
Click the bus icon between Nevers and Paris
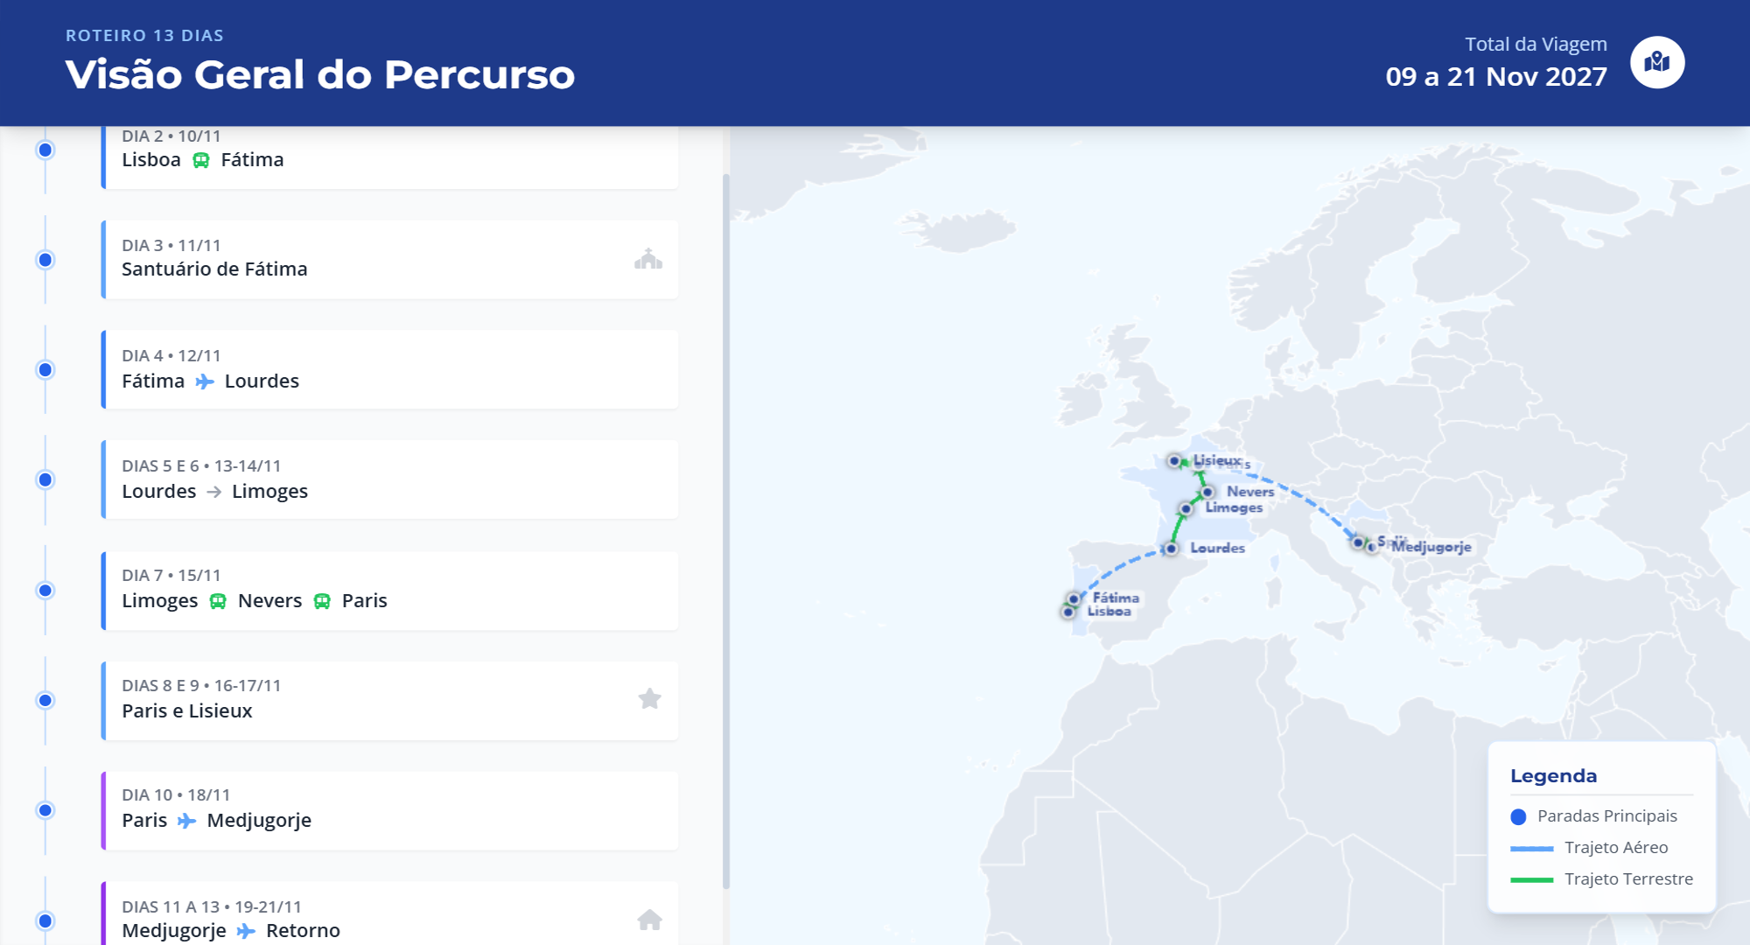[x=322, y=601]
